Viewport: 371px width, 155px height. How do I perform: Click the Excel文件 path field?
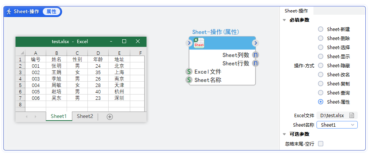(x=332, y=115)
